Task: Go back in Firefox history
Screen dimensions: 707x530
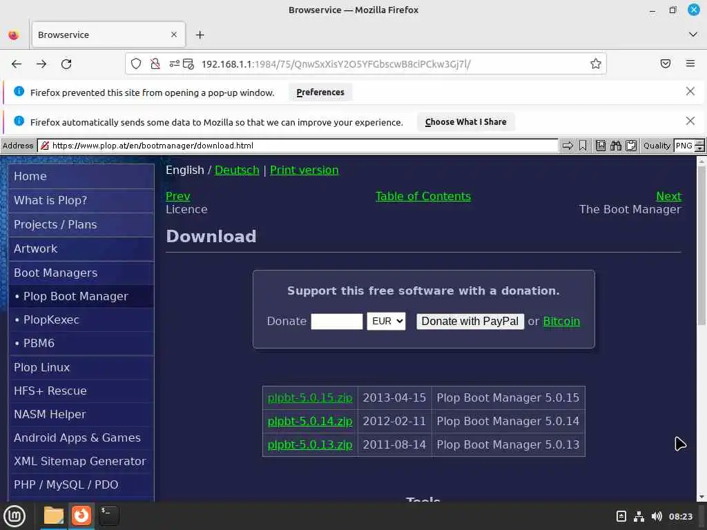Action: pyautogui.click(x=17, y=64)
